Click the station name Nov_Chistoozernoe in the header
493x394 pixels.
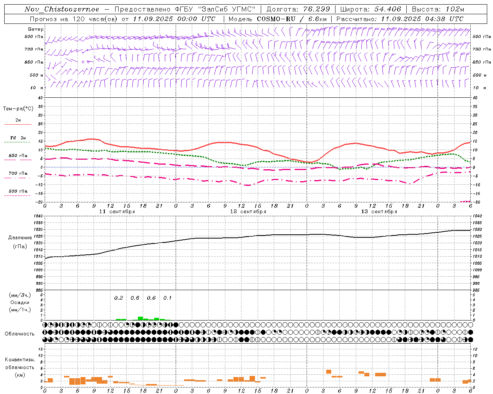click(62, 9)
